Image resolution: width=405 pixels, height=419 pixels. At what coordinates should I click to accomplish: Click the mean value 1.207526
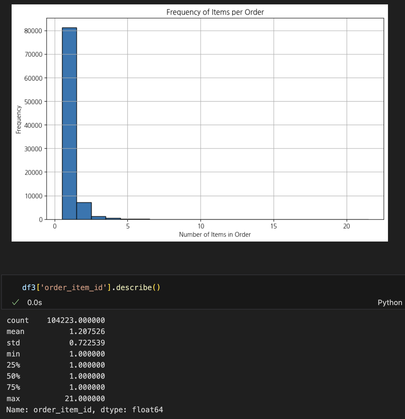pyautogui.click(x=87, y=331)
